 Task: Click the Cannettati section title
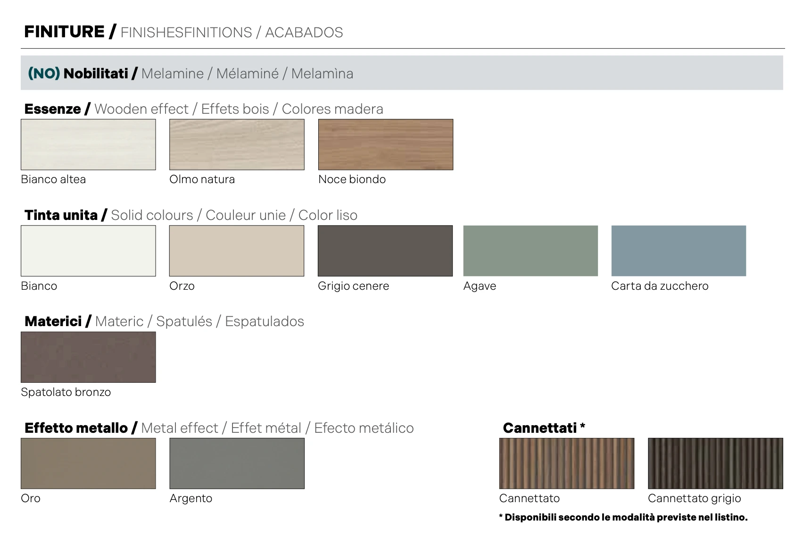(544, 428)
